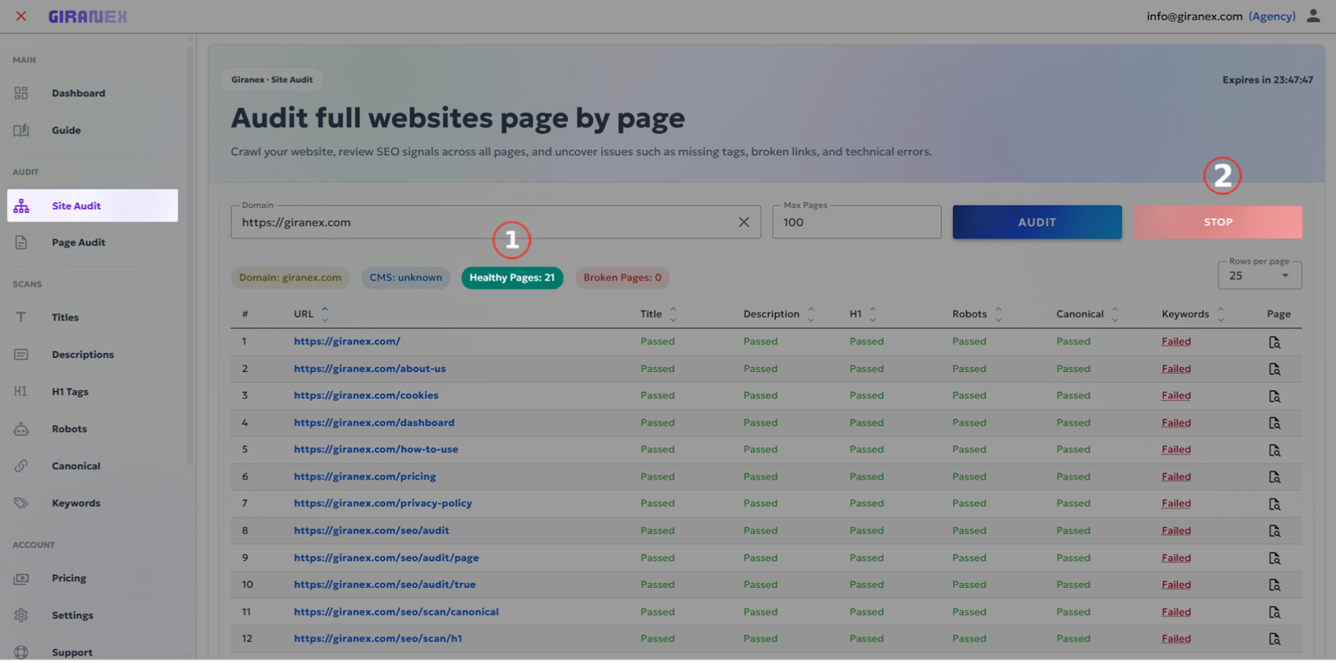Open the Canonical scan
1336x663 pixels.
(x=92, y=466)
